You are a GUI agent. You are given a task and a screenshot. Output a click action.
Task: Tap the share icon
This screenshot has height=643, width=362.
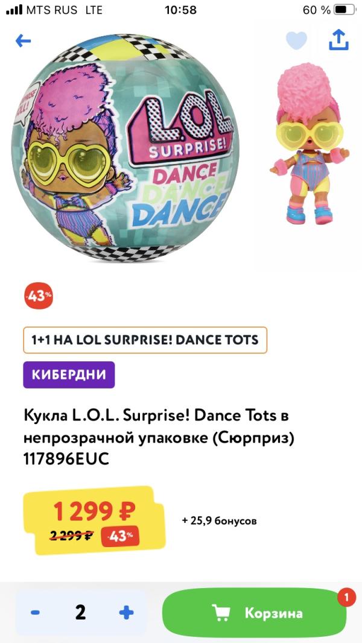338,40
